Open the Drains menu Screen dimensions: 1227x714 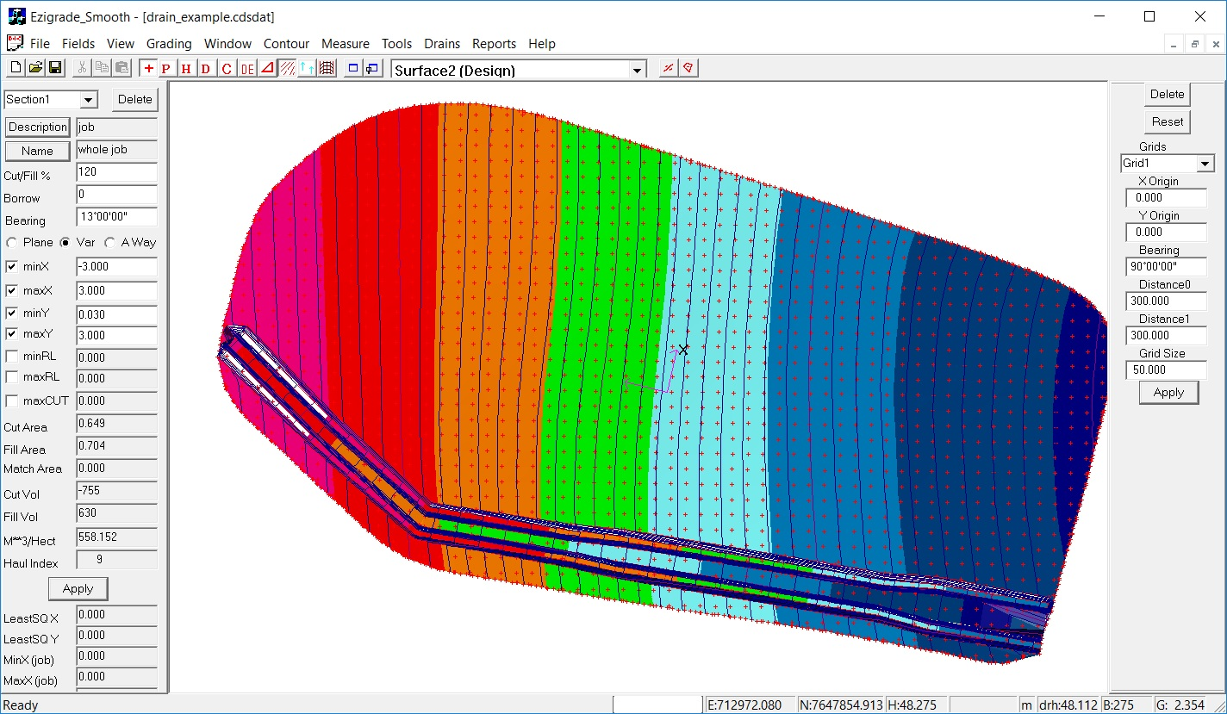(442, 44)
